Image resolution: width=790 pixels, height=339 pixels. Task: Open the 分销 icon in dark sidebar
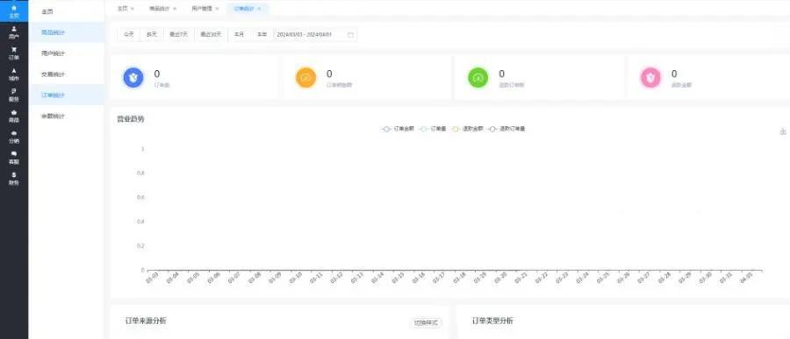coord(13,133)
